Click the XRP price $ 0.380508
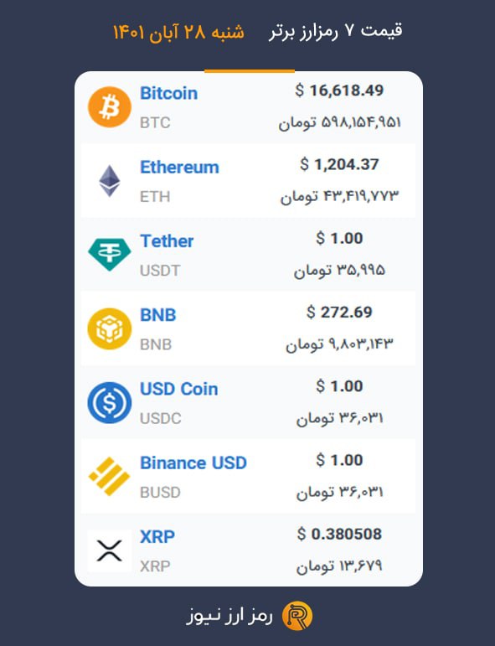The height and width of the screenshot is (646, 495). (339, 534)
